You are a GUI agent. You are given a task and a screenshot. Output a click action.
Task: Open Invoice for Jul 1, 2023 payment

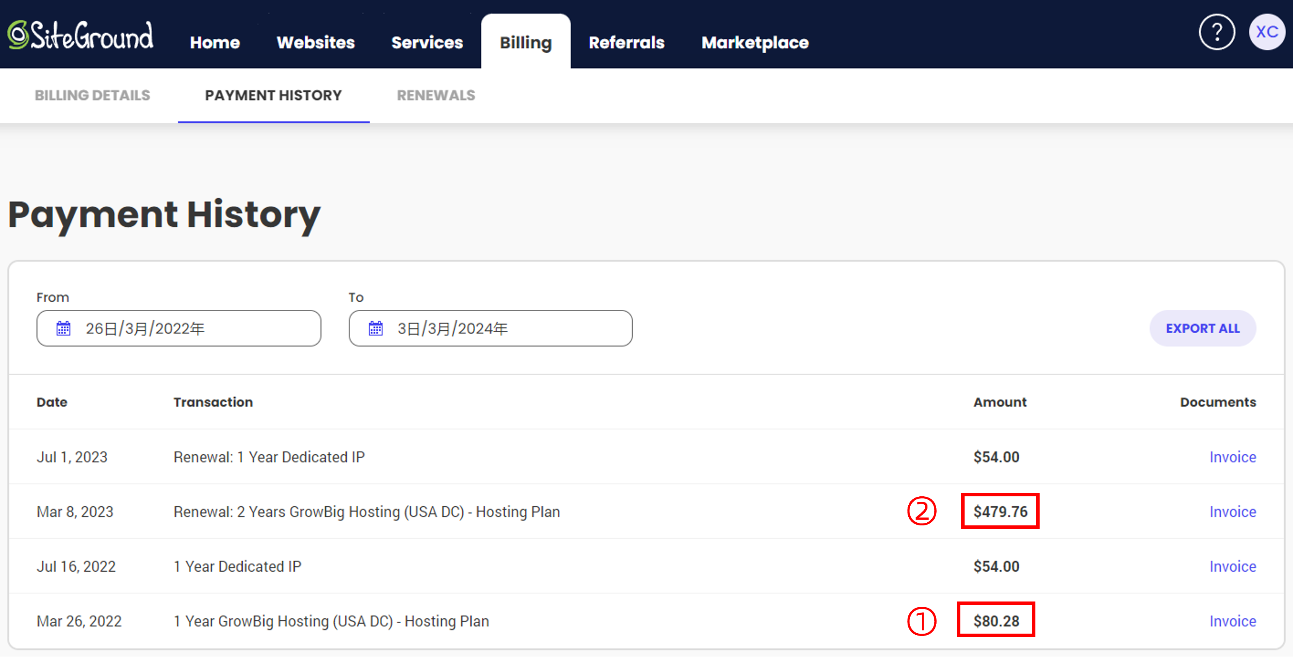pyautogui.click(x=1232, y=457)
